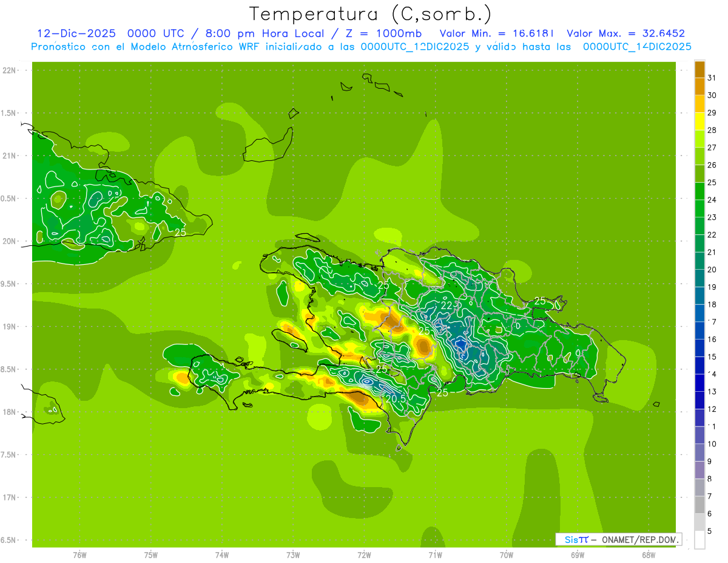Click the "22N" latitude label
Viewport: 728px width, 563px height.
[x=9, y=70]
